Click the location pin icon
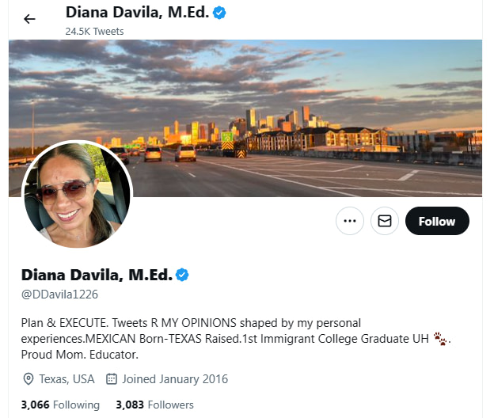The height and width of the screenshot is (418, 494). [28, 379]
